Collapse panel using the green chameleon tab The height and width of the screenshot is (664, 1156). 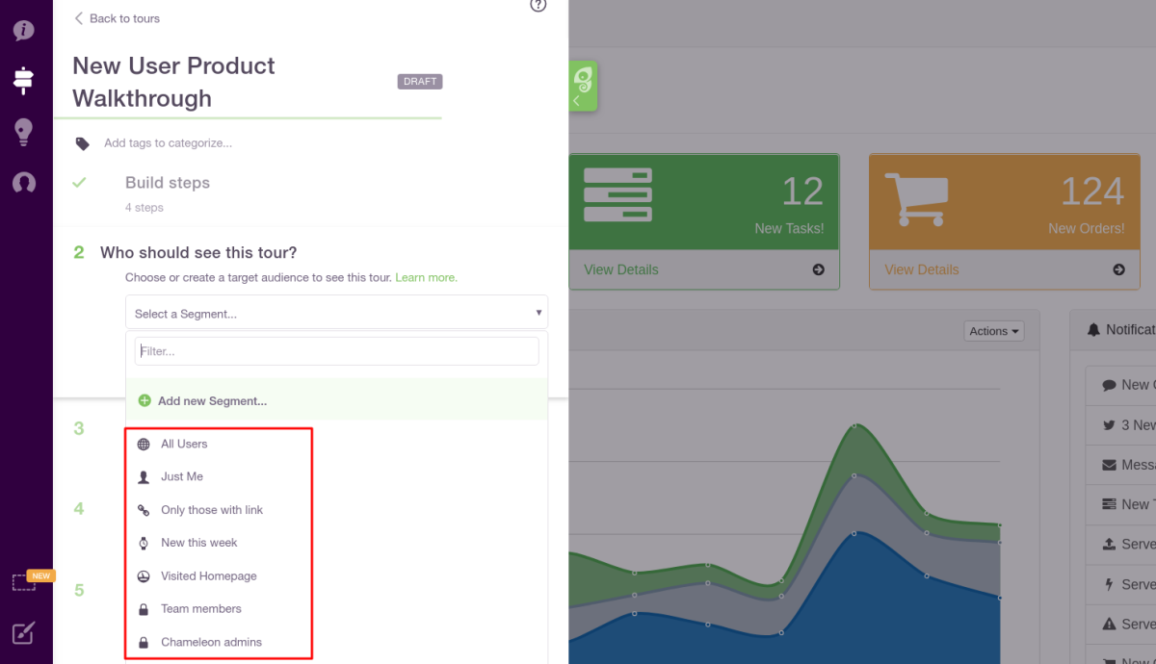pyautogui.click(x=583, y=87)
